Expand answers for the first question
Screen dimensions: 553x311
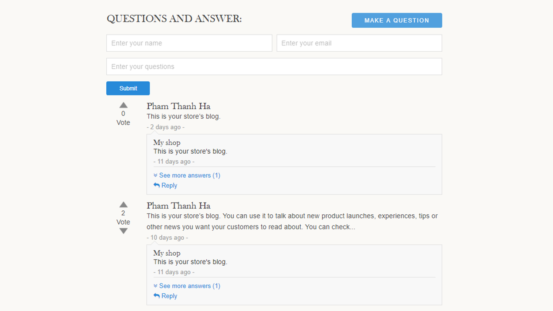[190, 175]
